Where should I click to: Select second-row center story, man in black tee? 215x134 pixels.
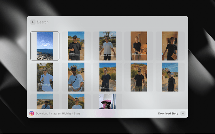click(x=107, y=77)
